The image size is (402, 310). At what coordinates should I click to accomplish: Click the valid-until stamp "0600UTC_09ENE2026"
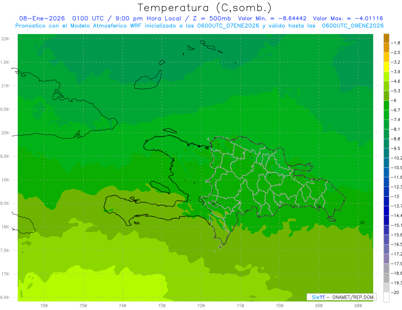point(352,26)
